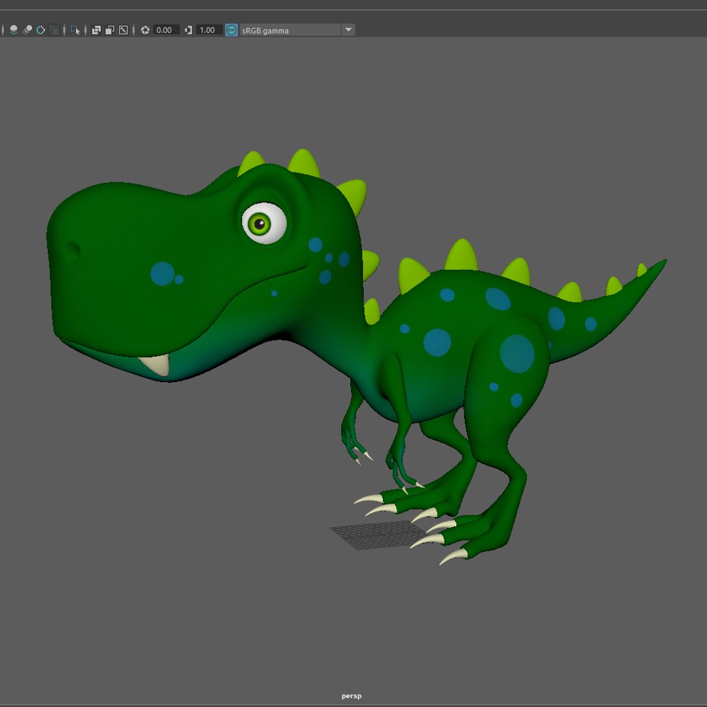Click the Exposure value field 0.00
The image size is (707, 707).
click(x=166, y=30)
